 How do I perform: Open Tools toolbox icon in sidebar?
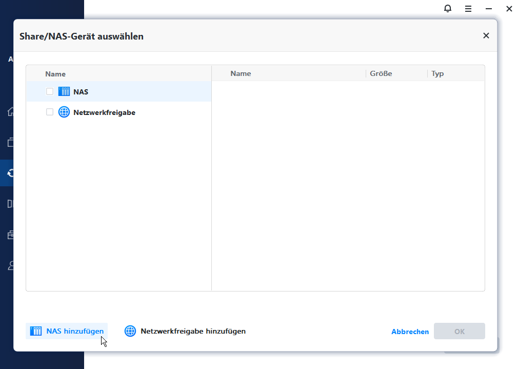point(10,235)
